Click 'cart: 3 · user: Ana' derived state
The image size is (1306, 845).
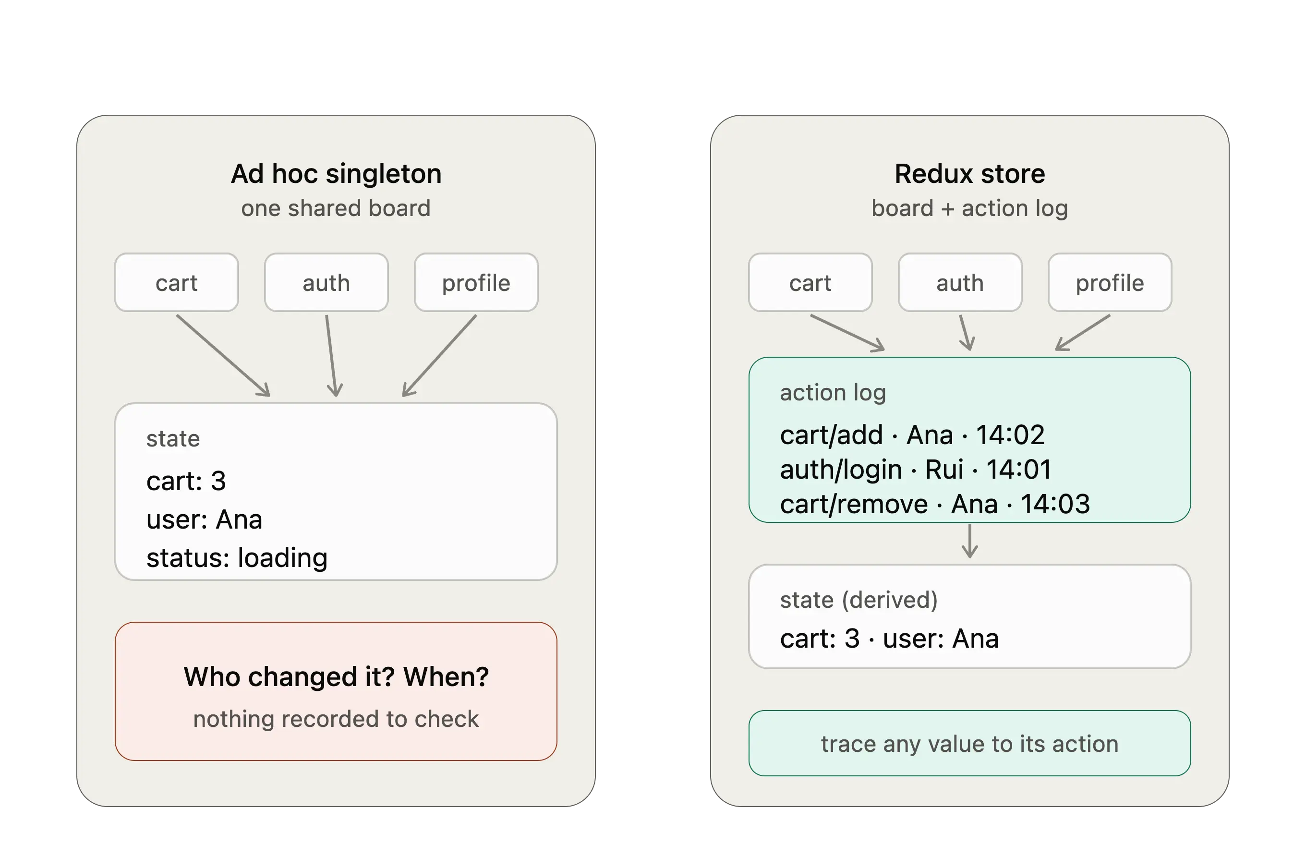tap(890, 639)
